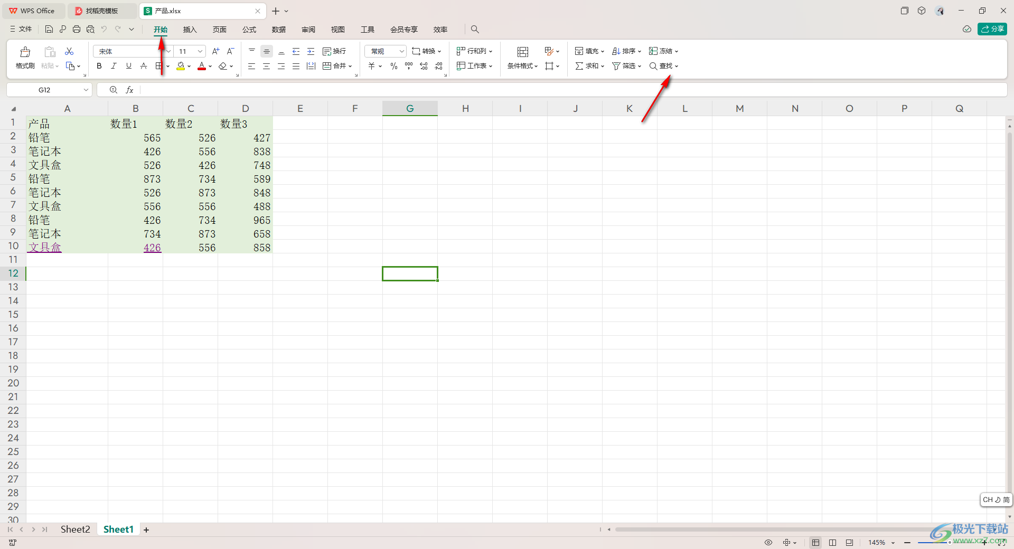Click the zoom slider handle

pyautogui.click(x=950, y=543)
